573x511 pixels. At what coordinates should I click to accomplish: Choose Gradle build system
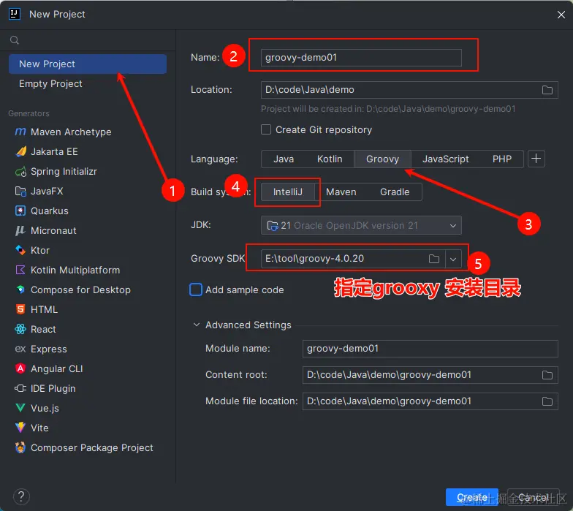point(395,192)
